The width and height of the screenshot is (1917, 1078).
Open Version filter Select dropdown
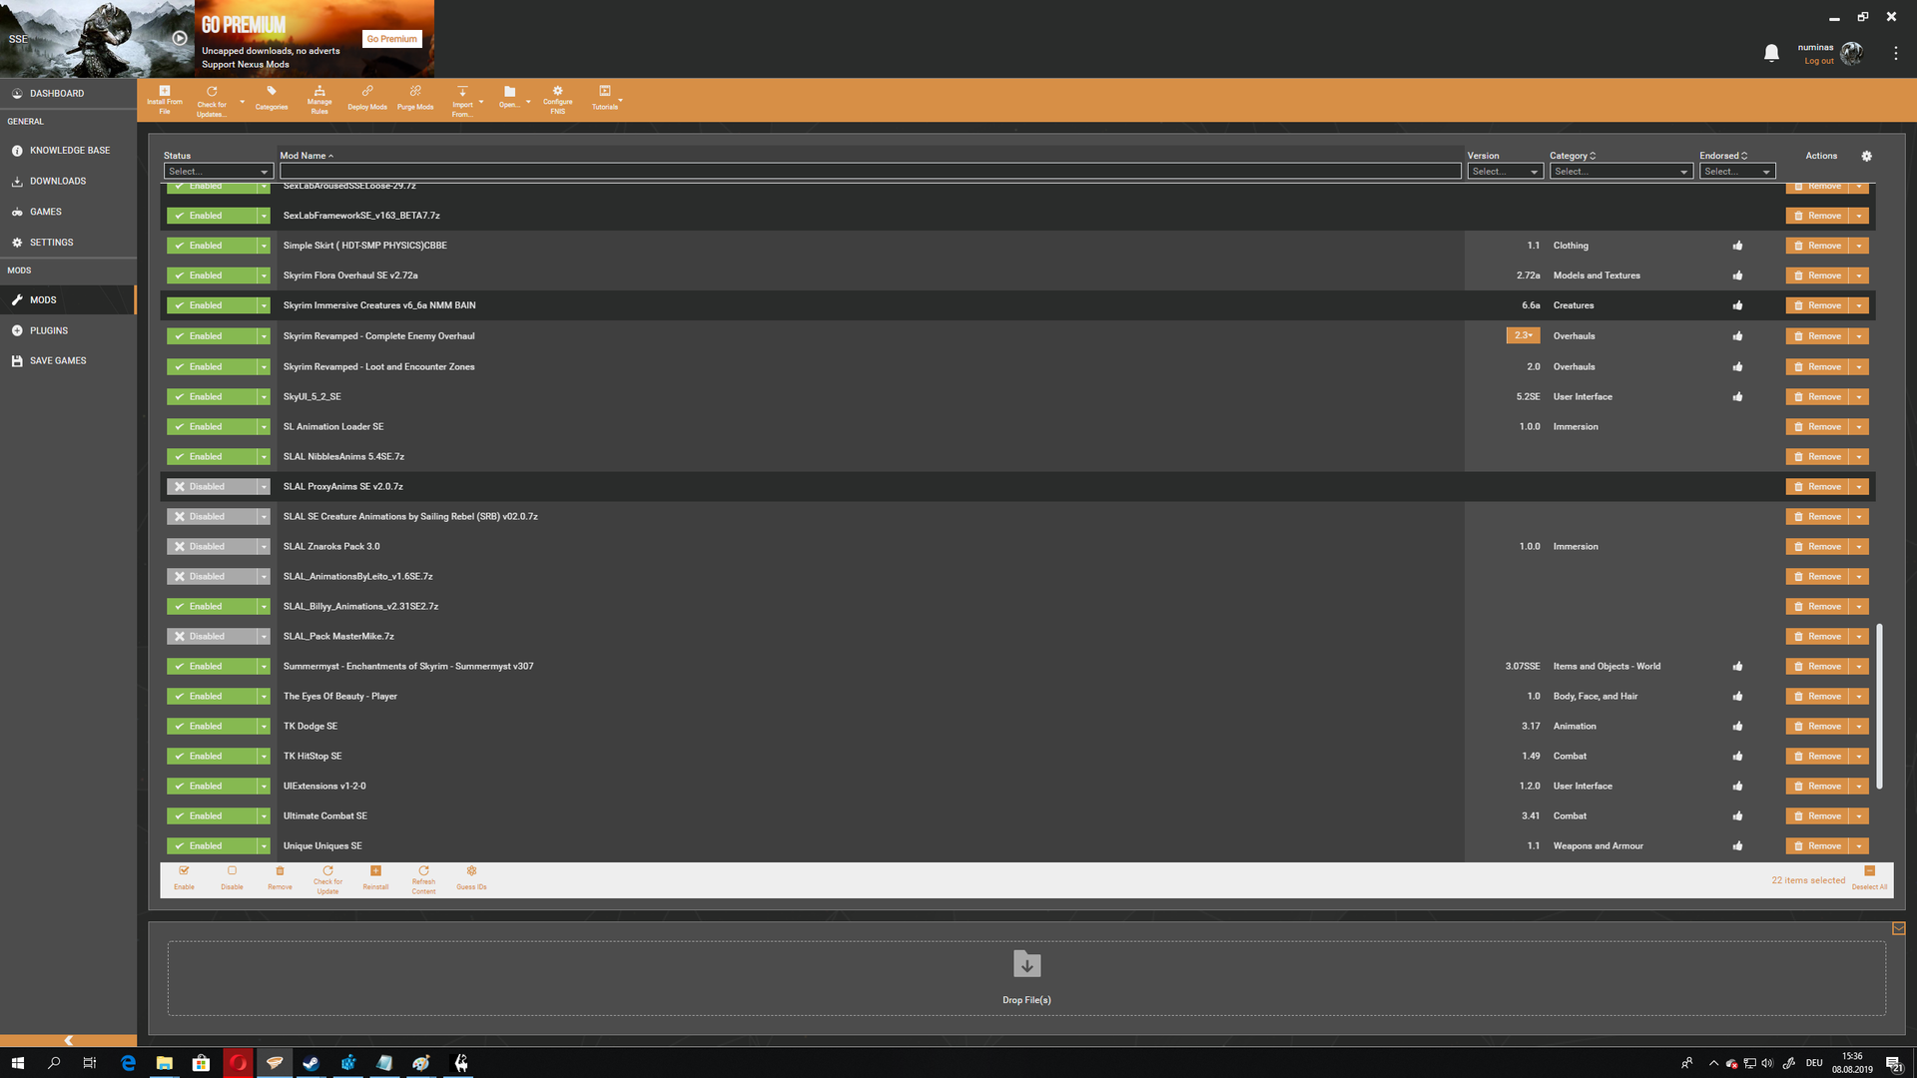coord(1505,172)
